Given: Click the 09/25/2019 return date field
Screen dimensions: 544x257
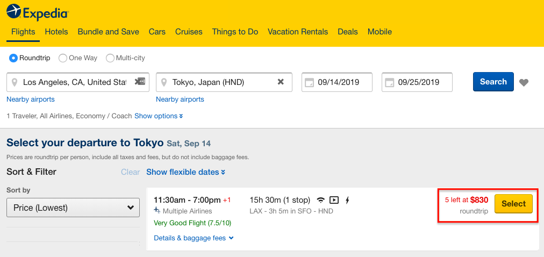Looking at the screenshot, I should pos(417,82).
